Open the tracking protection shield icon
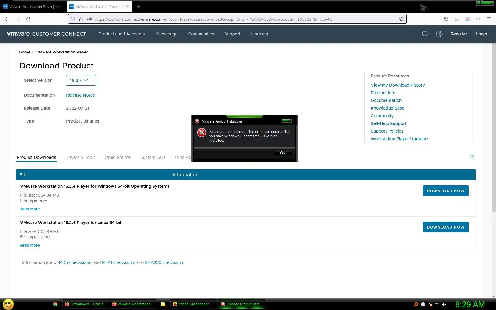Image resolution: width=496 pixels, height=310 pixels. [73, 19]
